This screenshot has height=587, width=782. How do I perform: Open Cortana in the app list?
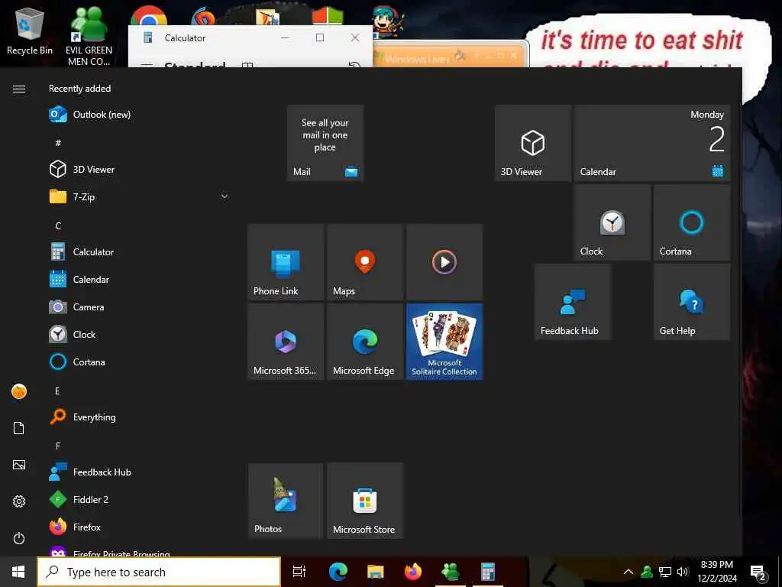pyautogui.click(x=140, y=362)
